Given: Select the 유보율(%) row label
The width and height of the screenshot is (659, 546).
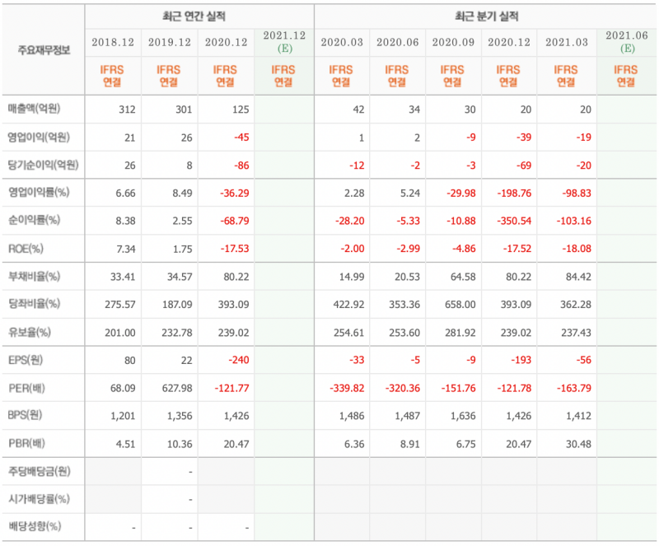Looking at the screenshot, I should pyautogui.click(x=30, y=333).
